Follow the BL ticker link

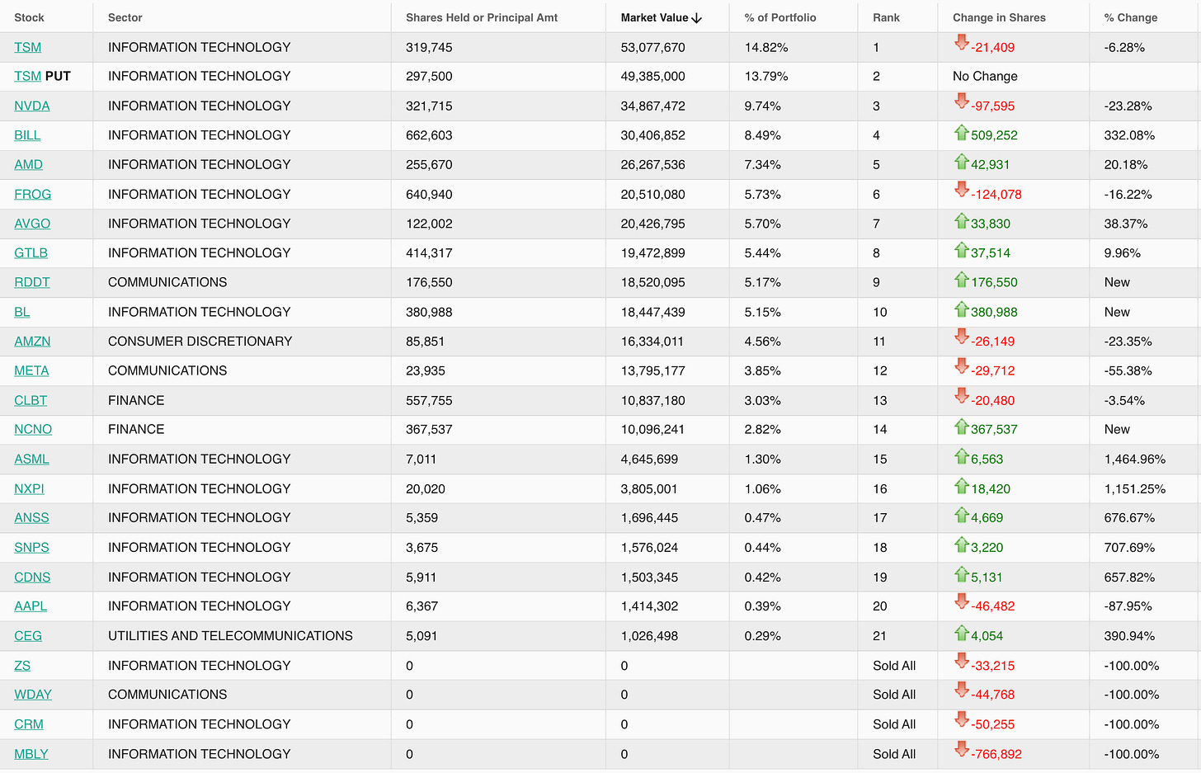[22, 312]
